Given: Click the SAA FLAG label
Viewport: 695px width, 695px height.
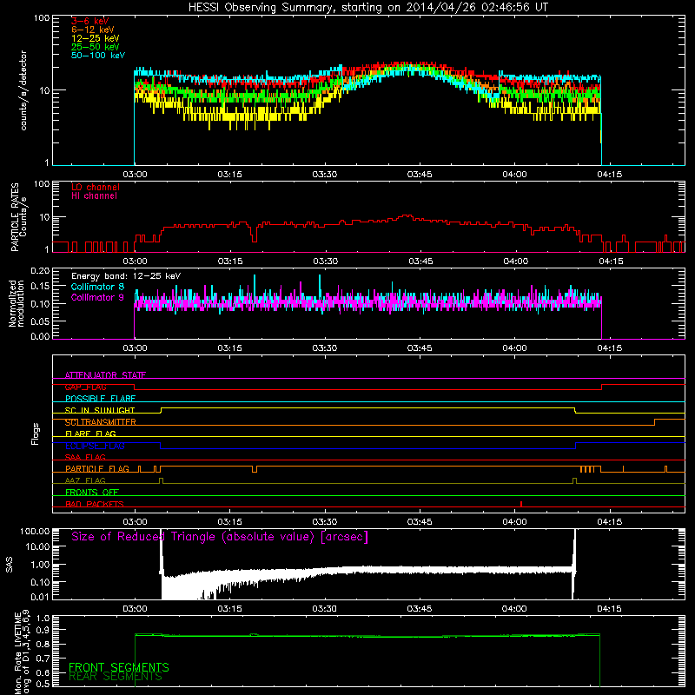Looking at the screenshot, I should click(85, 457).
